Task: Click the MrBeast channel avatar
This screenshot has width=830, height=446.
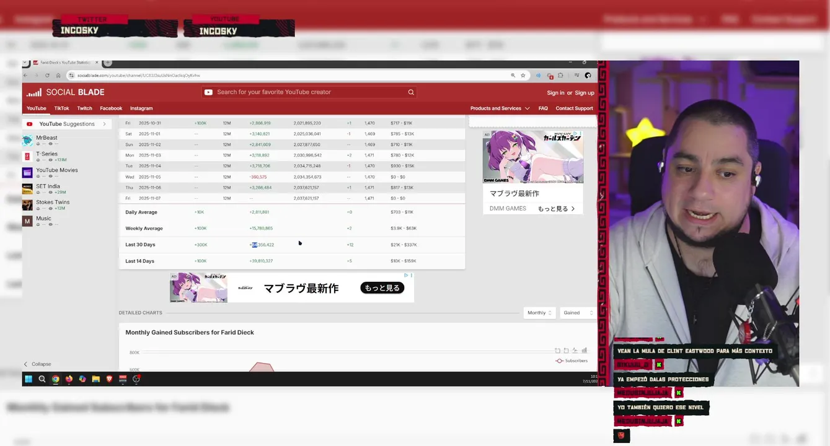Action: 27,141
